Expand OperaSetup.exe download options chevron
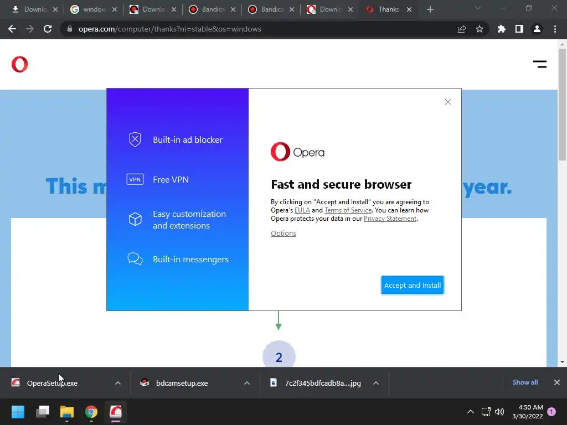 (118, 383)
